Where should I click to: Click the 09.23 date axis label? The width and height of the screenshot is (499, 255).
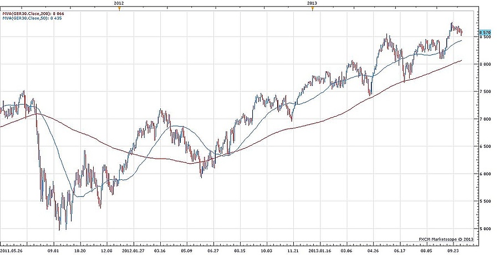tap(454, 249)
